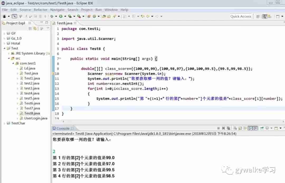Minimize the Project Explorer panel

click(x=42, y=22)
